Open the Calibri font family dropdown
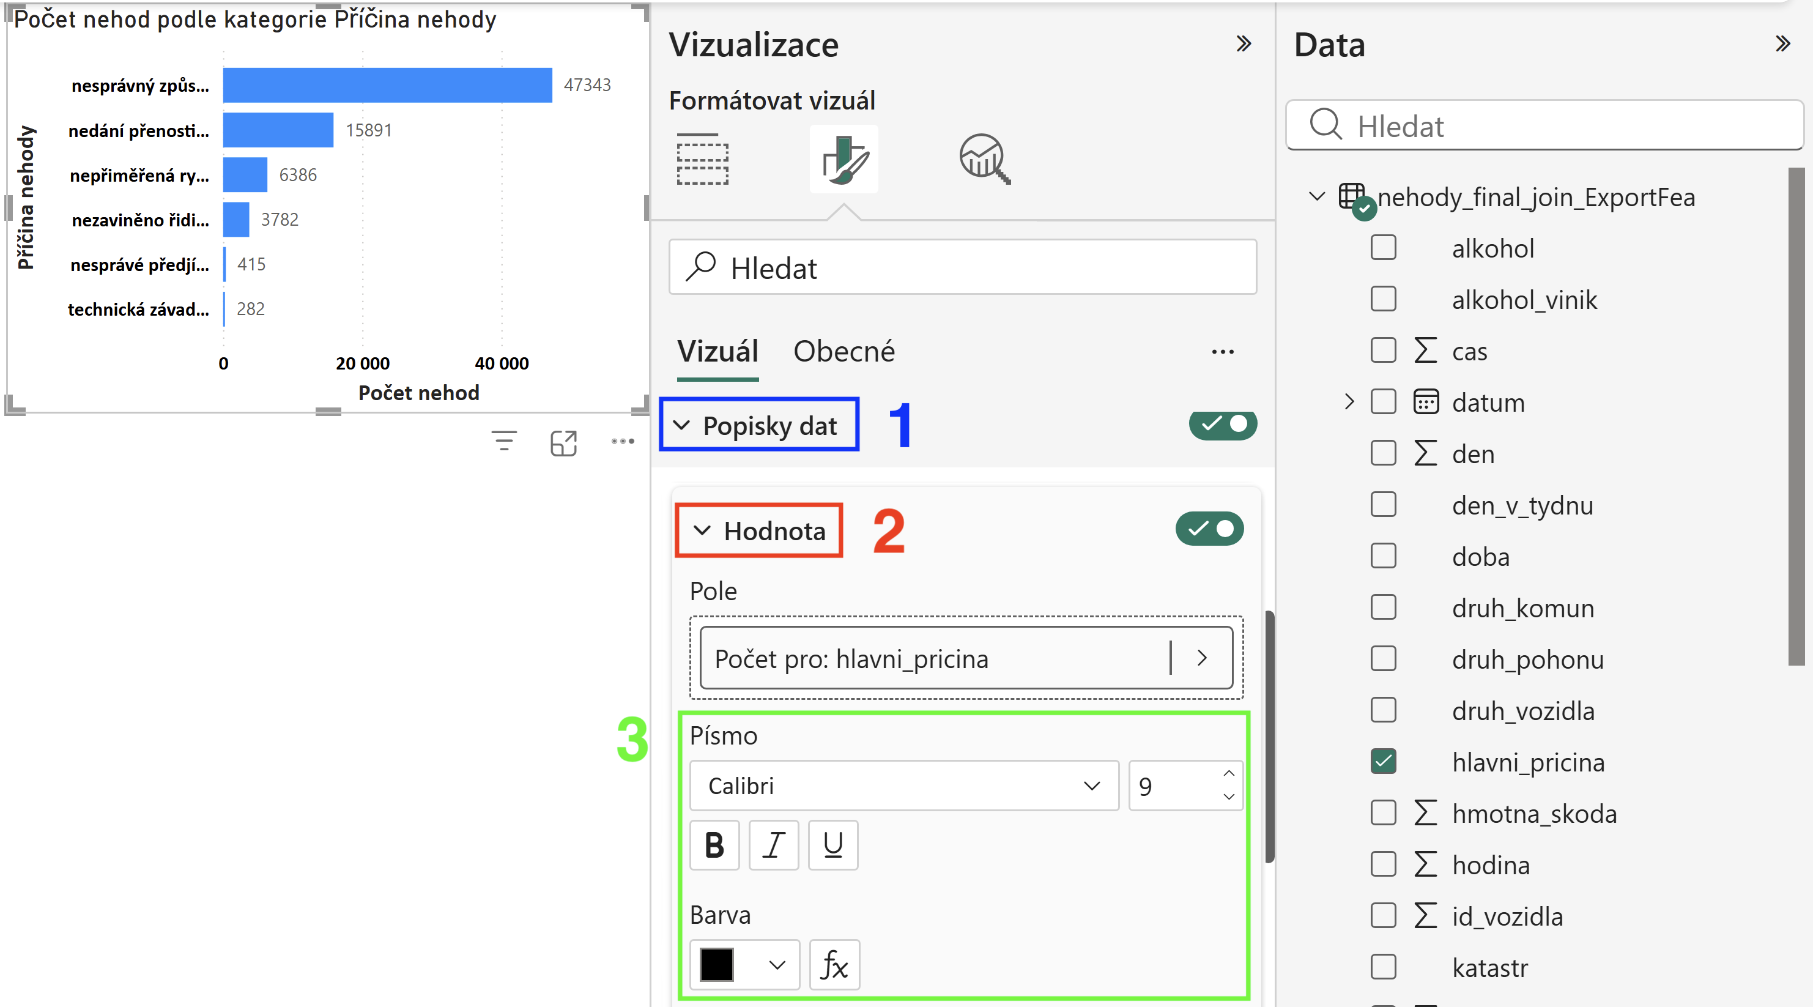The height and width of the screenshot is (1007, 1813). (x=903, y=786)
